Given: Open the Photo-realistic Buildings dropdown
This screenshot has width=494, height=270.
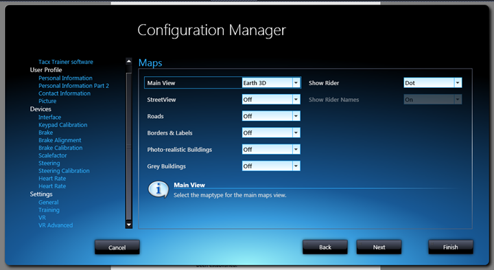Looking at the screenshot, I should click(x=271, y=150).
